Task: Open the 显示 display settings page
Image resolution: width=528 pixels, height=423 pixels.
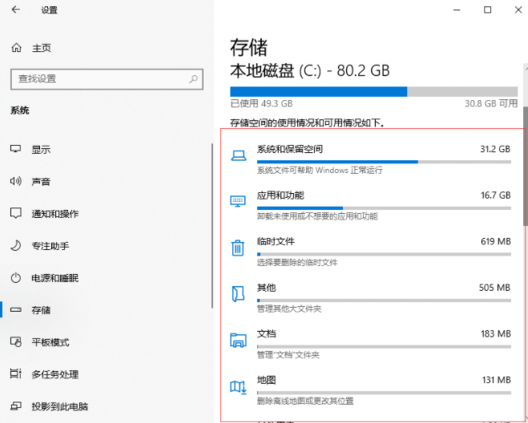Action: point(41,150)
